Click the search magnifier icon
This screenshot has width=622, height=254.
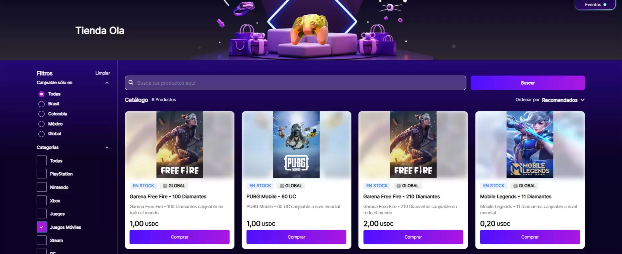pos(131,83)
